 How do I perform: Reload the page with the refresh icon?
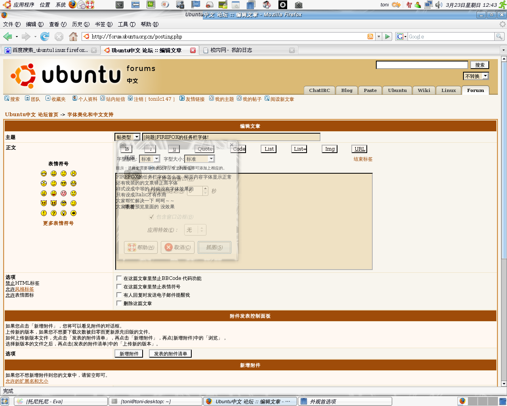(x=45, y=36)
